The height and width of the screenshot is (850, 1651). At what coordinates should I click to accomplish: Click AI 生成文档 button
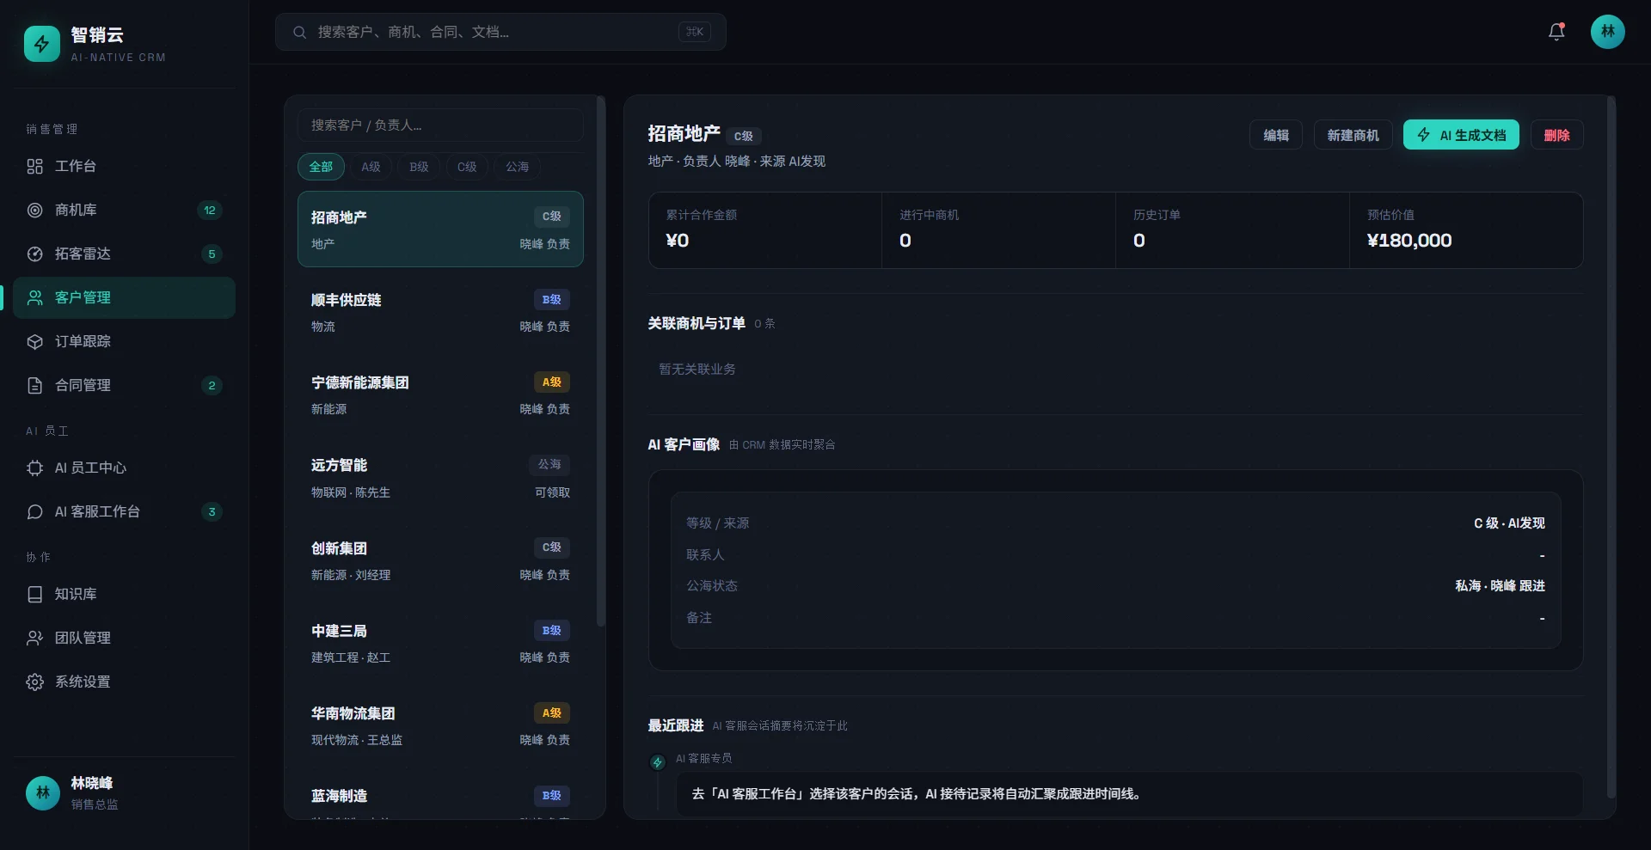(1461, 135)
